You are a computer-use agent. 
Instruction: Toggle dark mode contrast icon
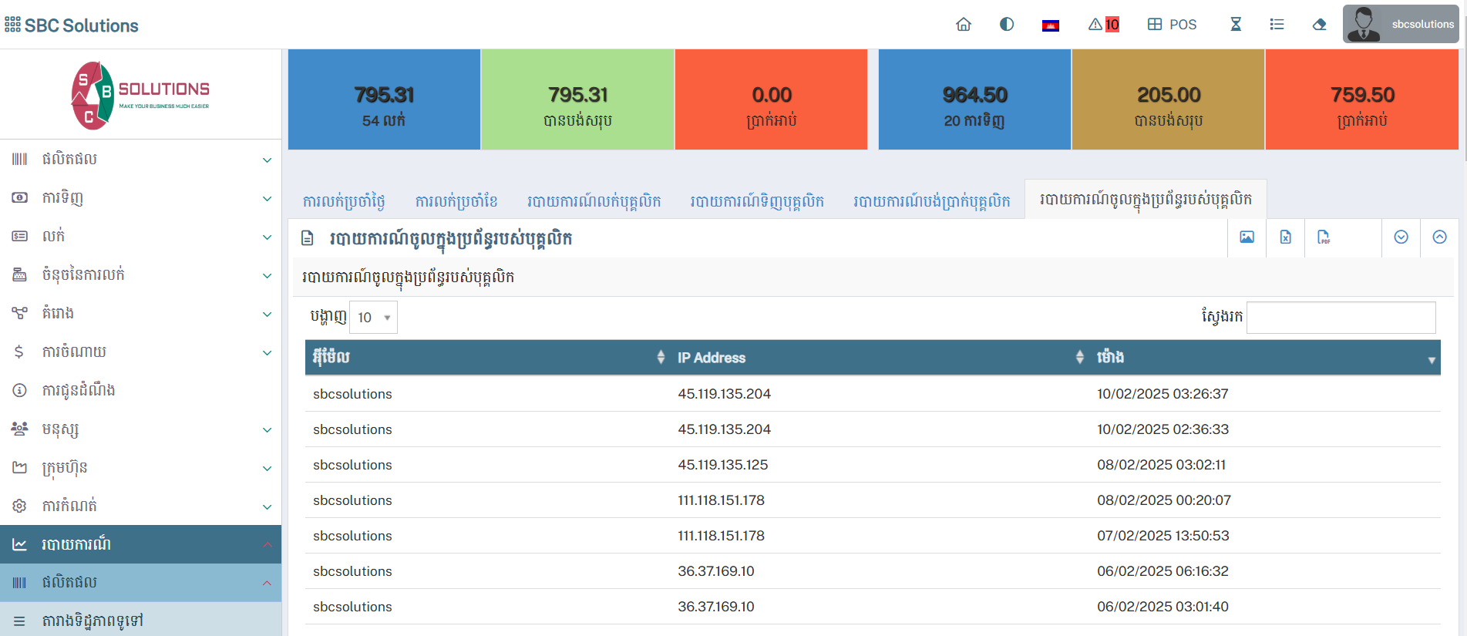point(1006,25)
